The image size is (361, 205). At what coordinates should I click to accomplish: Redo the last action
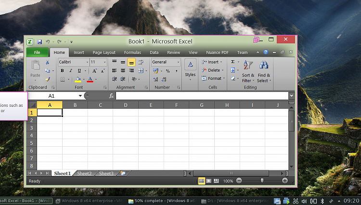pyautogui.click(x=59, y=42)
